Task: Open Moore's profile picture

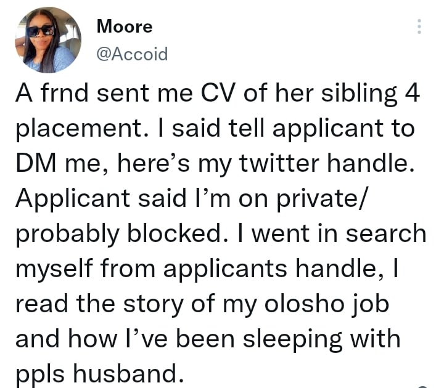Action: point(48,40)
